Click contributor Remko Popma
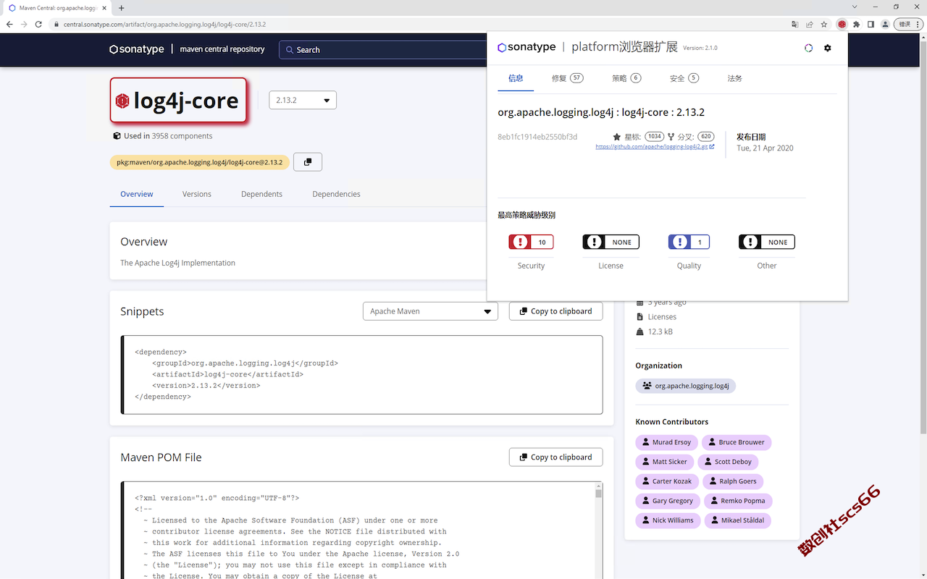 (738, 501)
